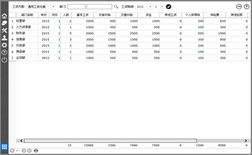Viewport: 252px width, 155px height.
Task: Open the home icon in the sidebar
Action: pyautogui.click(x=5, y=16)
